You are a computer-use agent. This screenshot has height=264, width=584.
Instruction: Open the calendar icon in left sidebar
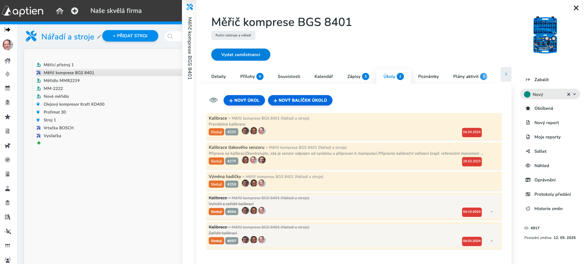click(x=8, y=88)
